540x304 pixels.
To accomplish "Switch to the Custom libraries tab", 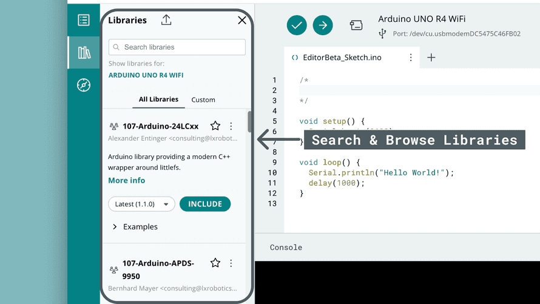I will (203, 100).
